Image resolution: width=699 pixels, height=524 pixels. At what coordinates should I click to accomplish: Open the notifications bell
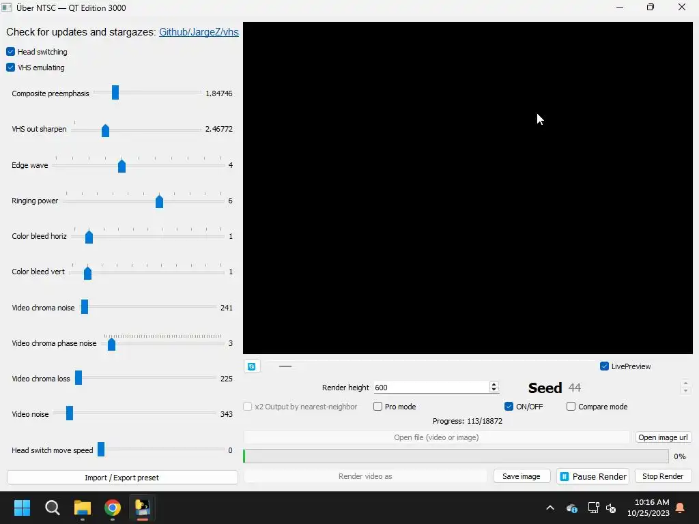pos(680,508)
